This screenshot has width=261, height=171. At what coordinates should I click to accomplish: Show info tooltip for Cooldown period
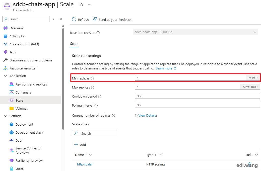100,97
